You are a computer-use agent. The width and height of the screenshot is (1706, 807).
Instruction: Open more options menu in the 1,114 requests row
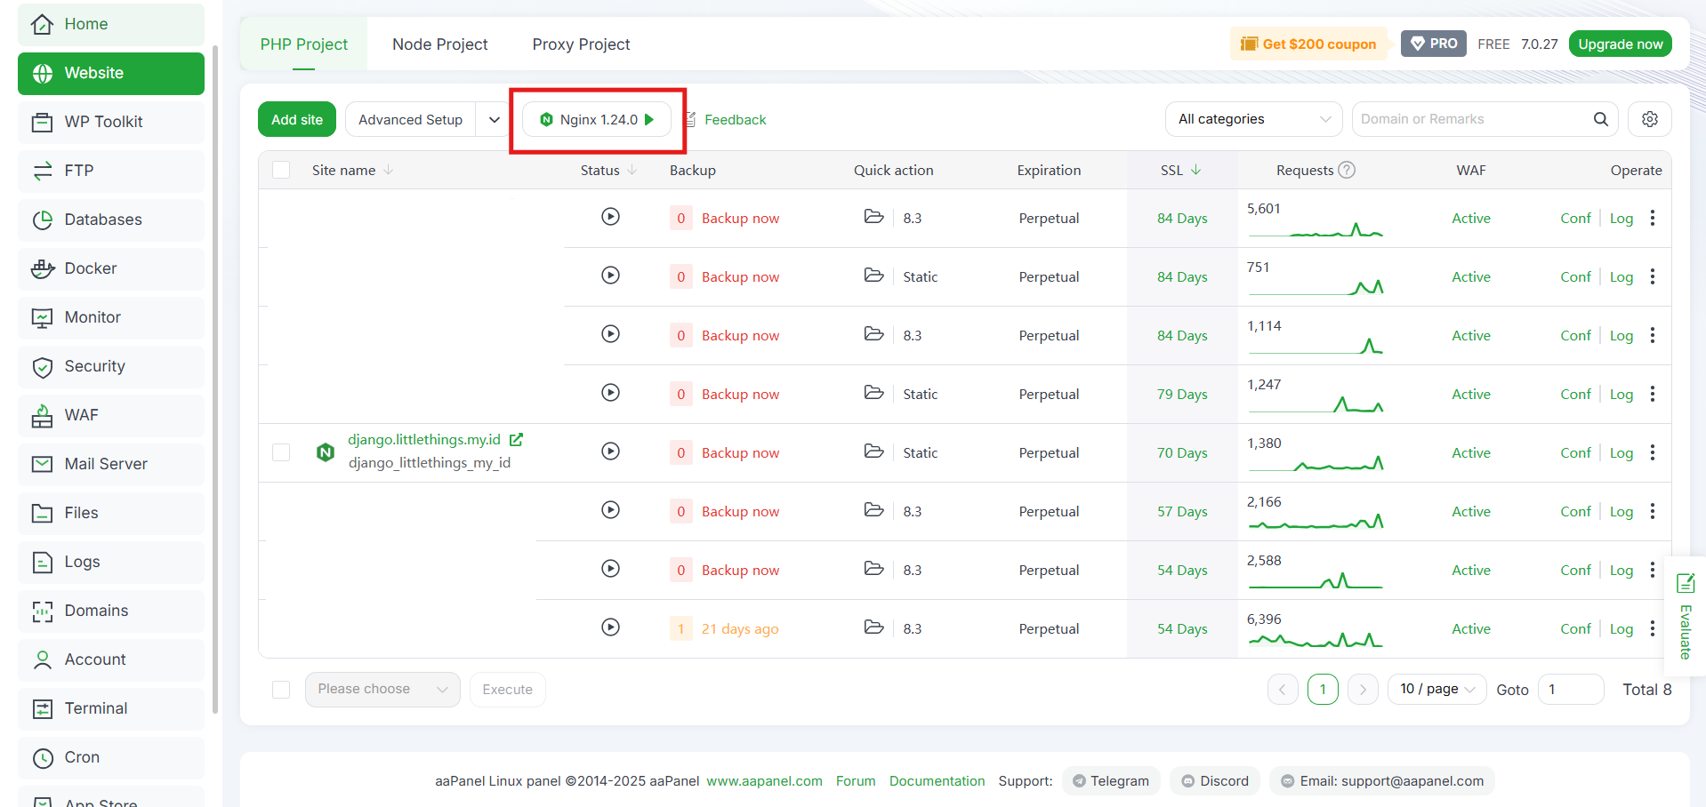pyautogui.click(x=1653, y=335)
